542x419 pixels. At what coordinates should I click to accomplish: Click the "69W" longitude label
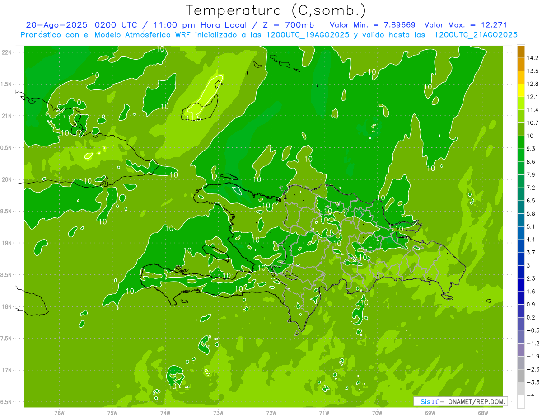(x=430, y=413)
